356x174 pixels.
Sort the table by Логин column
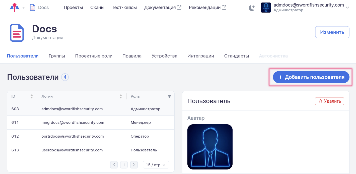coord(121,96)
